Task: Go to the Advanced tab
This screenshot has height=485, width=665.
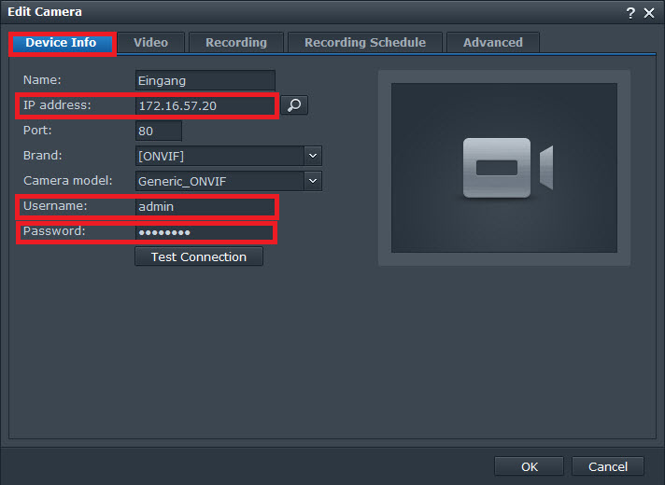Action: pyautogui.click(x=492, y=42)
